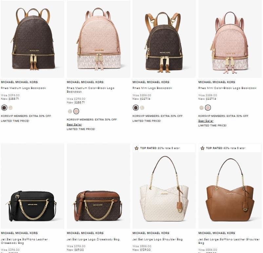Open the pink Rhea Medium Color-Block Backpack image
Screen dimensions: 263x253
pyautogui.click(x=98, y=39)
